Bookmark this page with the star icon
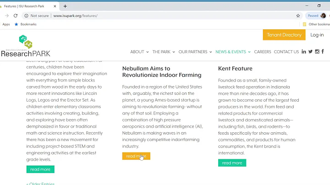 [x=298, y=16]
